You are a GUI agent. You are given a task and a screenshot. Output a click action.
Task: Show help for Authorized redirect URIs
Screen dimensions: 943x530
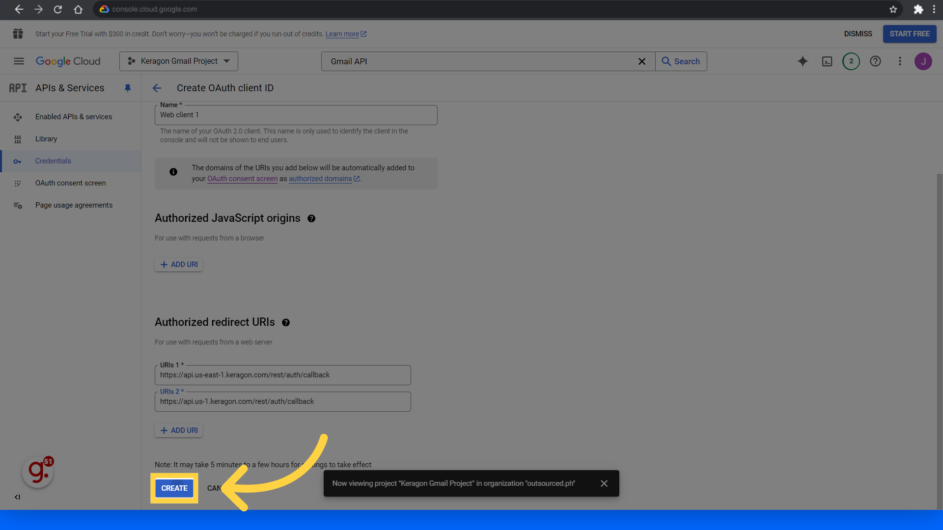[286, 323]
